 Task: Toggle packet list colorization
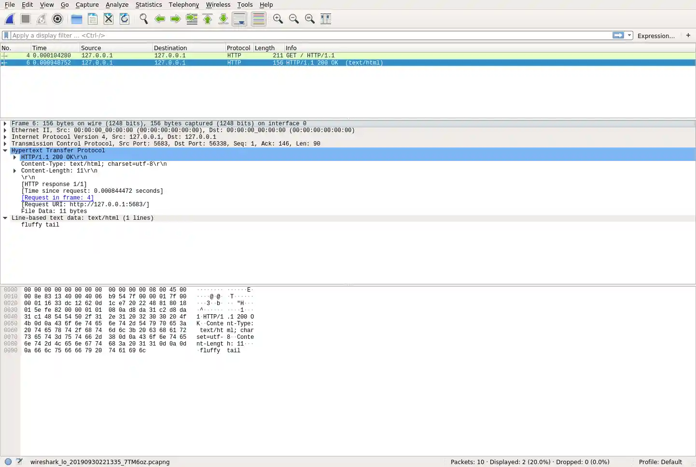point(258,19)
